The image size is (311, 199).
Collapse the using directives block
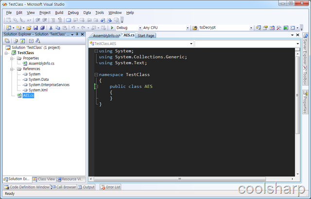click(x=96, y=51)
